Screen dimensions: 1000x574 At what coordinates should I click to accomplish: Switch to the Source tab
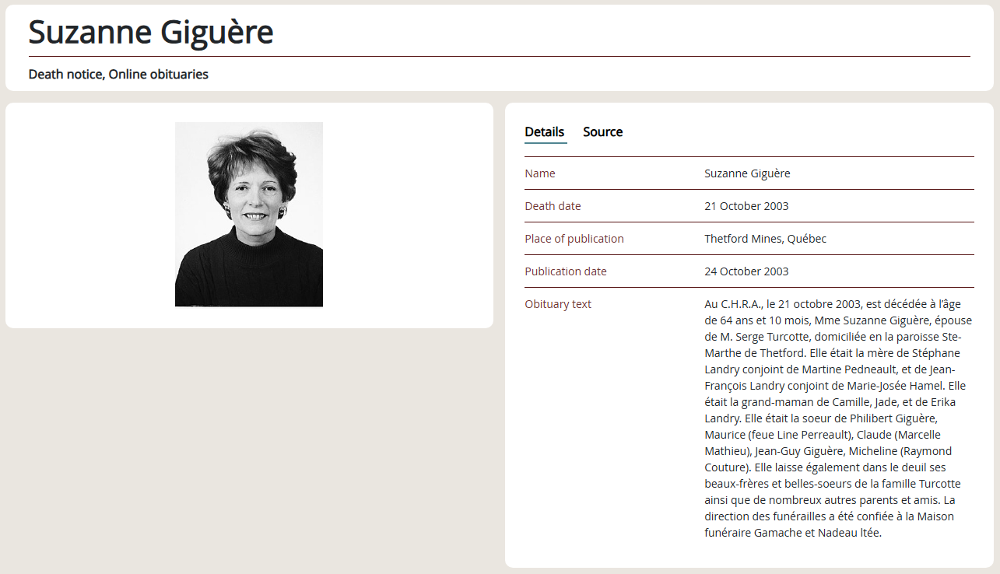(x=602, y=132)
